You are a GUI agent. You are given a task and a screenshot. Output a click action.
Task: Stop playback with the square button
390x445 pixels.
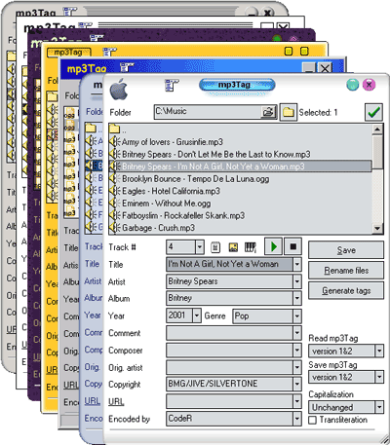[x=292, y=247]
